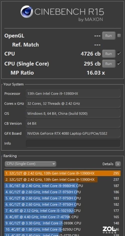Click the GFX Board field with RTX 4080
The height and width of the screenshot is (236, 125).
73,133
